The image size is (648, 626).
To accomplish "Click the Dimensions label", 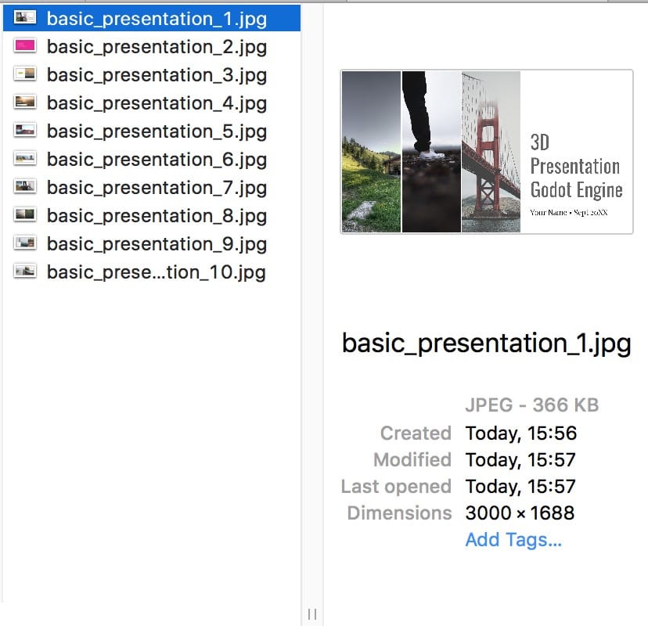I will point(399,513).
